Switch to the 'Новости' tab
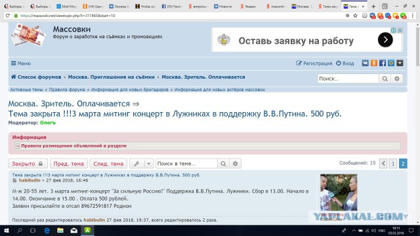Screen dimensions: 420x236 (223, 6)
